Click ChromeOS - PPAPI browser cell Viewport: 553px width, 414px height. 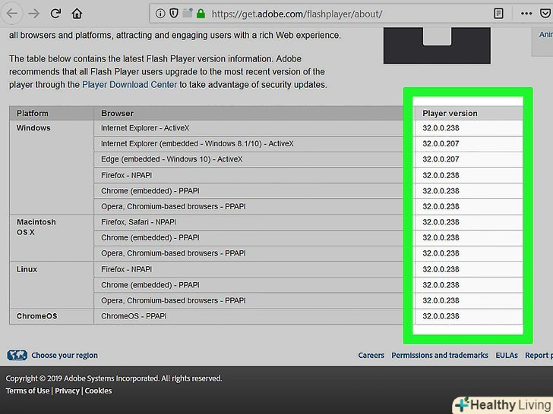pos(248,316)
